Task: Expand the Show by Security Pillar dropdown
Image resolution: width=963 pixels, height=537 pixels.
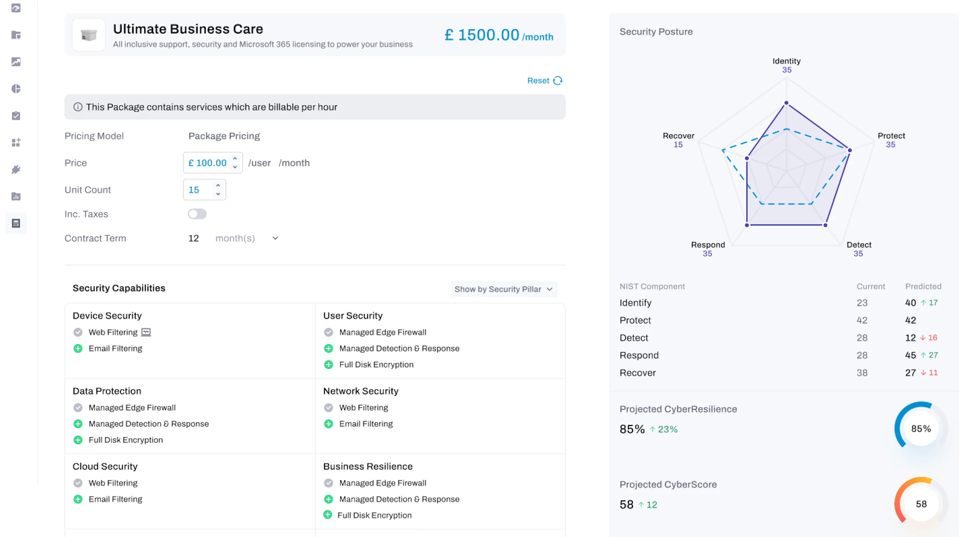Action: click(503, 289)
